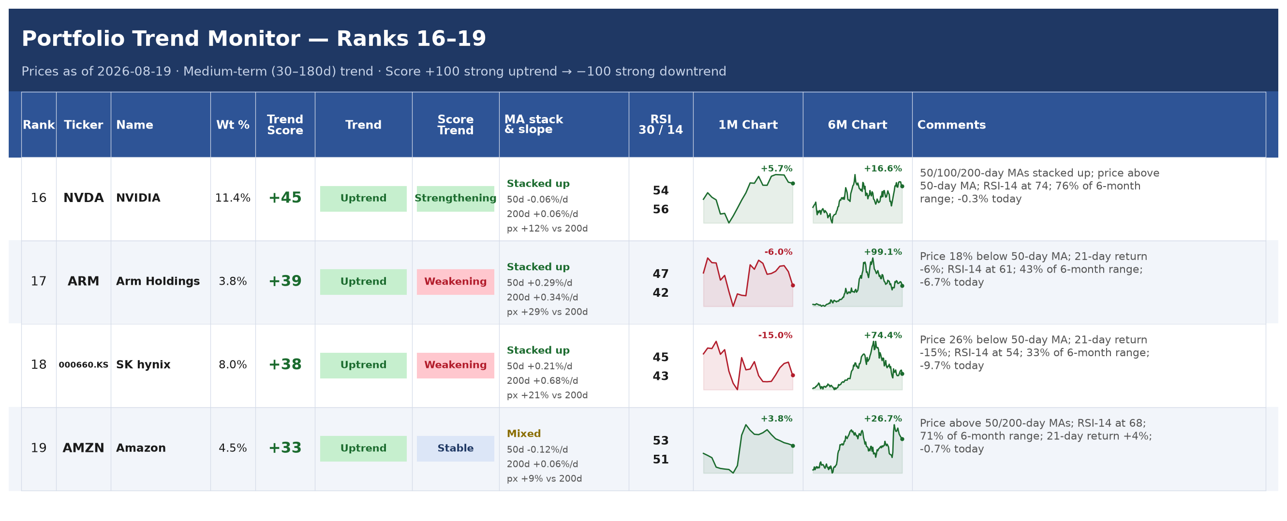Select the Uptrend badge in Amazon row
The image size is (1287, 521).
[363, 449]
